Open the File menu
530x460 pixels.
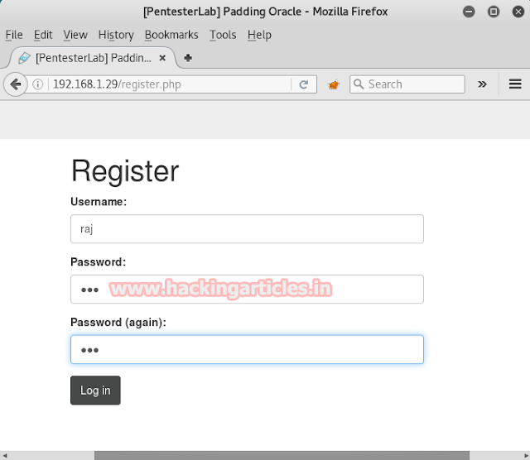14,35
